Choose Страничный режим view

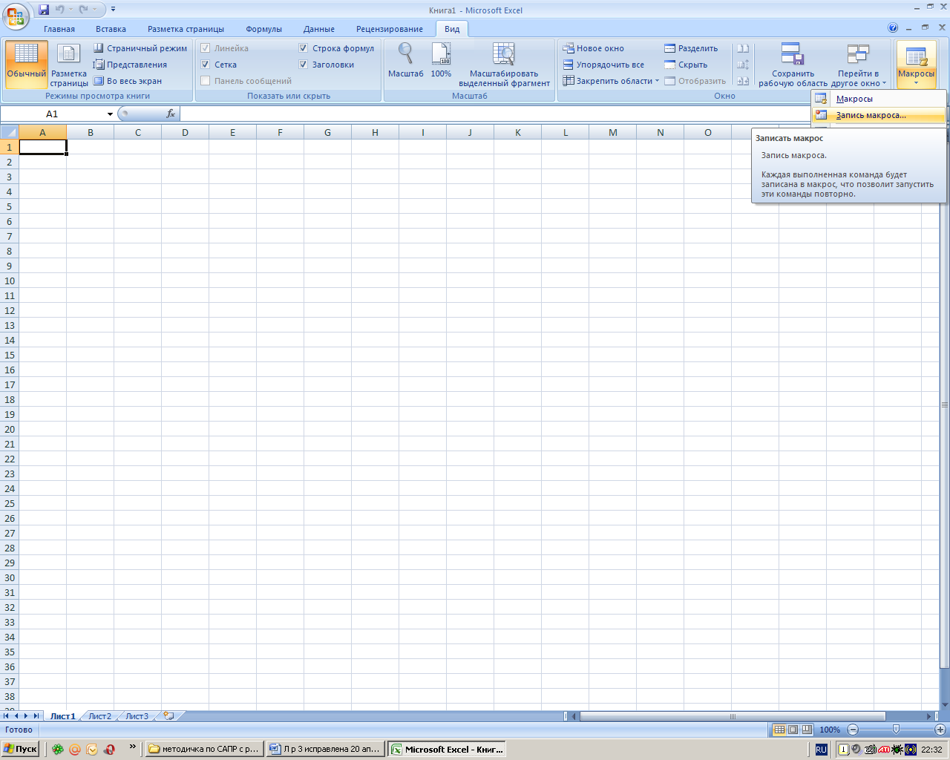pyautogui.click(x=140, y=48)
